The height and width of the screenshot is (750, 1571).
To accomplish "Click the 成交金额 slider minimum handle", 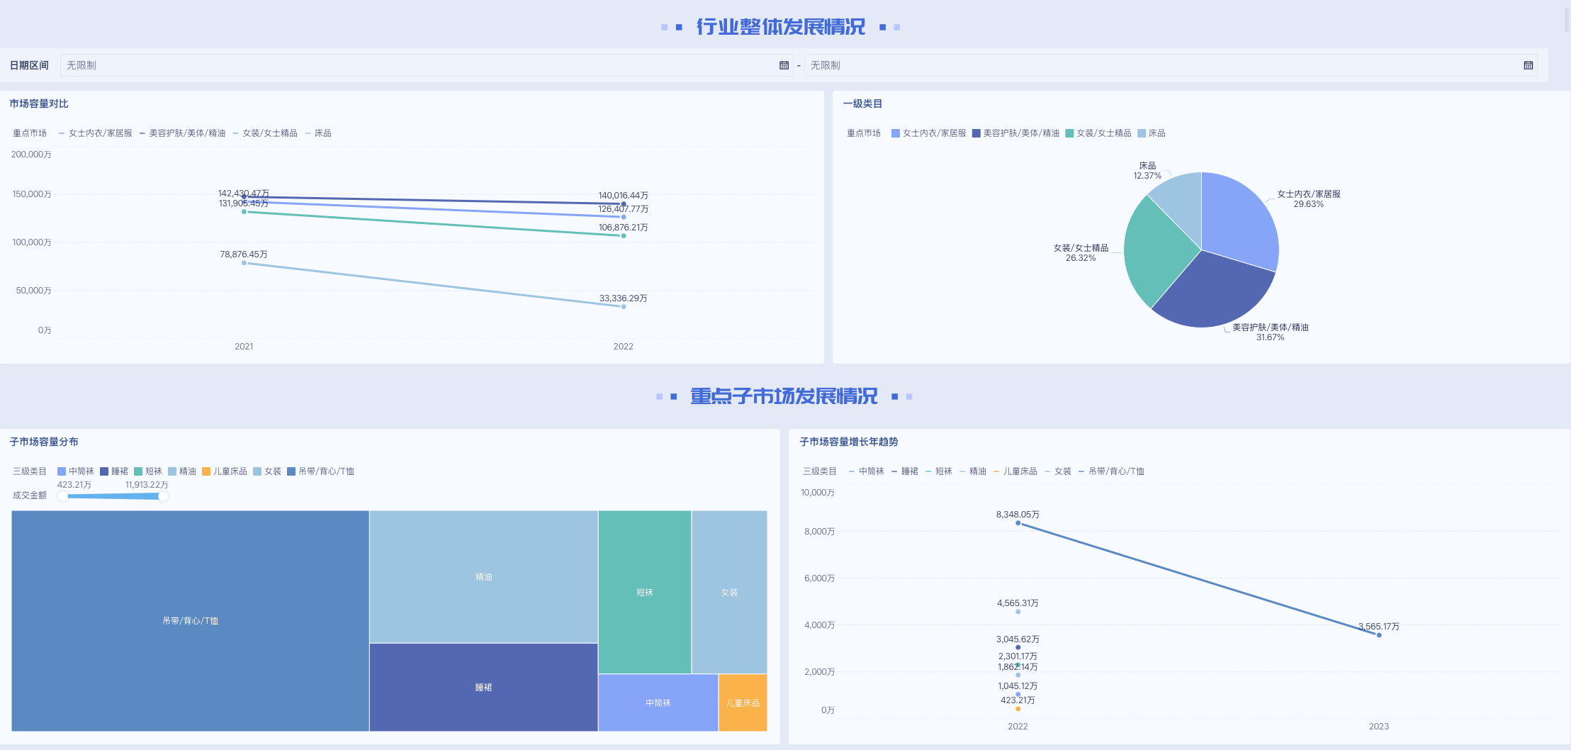I will click(x=63, y=496).
